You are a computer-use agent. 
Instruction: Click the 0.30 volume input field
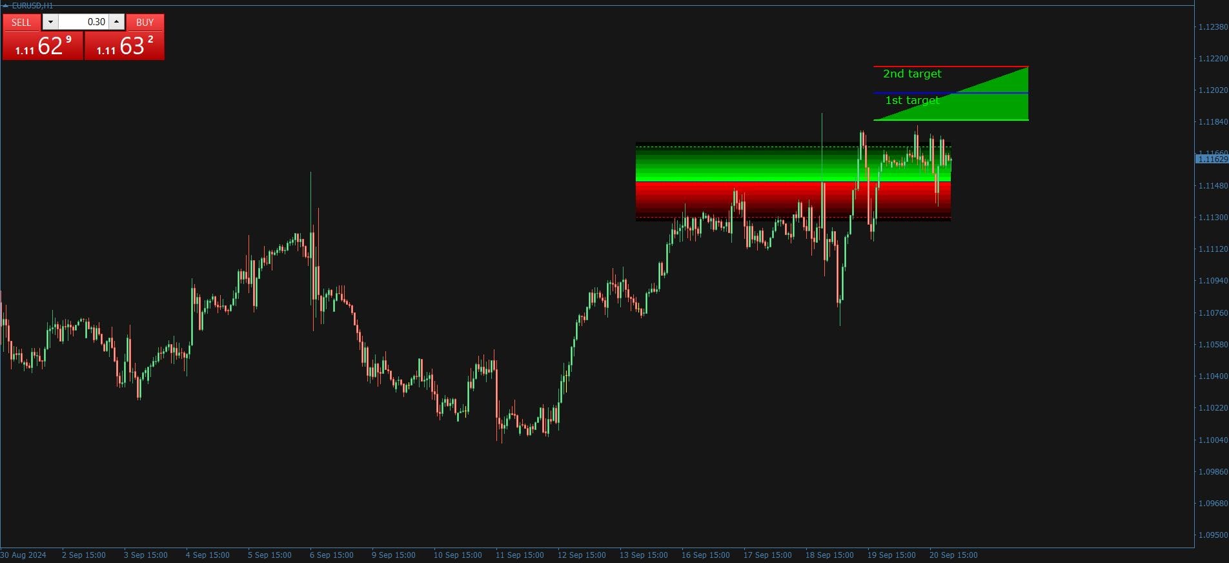(x=83, y=22)
